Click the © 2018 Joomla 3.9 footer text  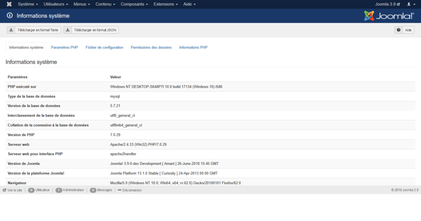(405, 190)
